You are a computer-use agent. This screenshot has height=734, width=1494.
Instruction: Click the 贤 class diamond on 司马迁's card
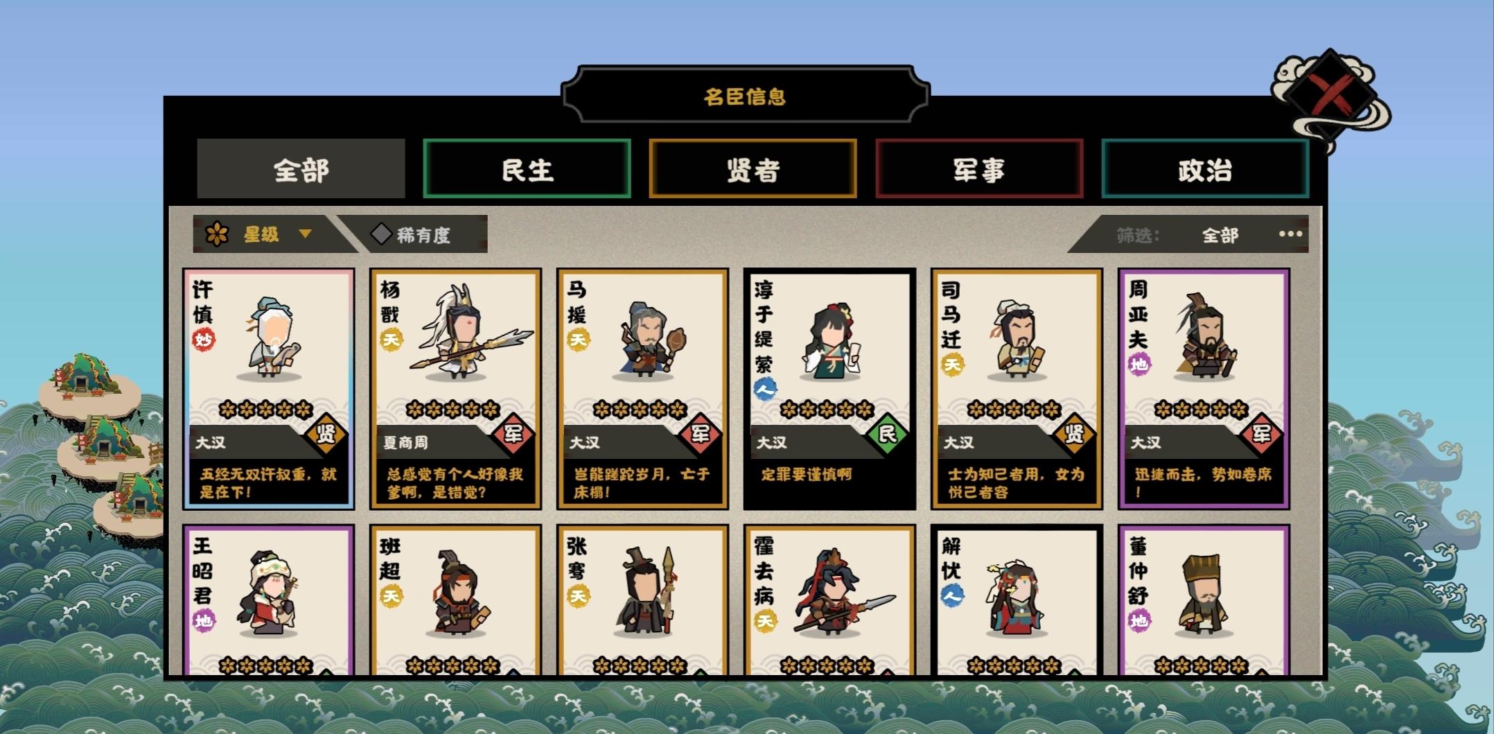tap(1074, 435)
